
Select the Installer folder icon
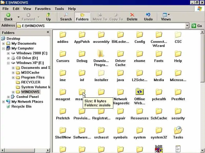(101, 73)
